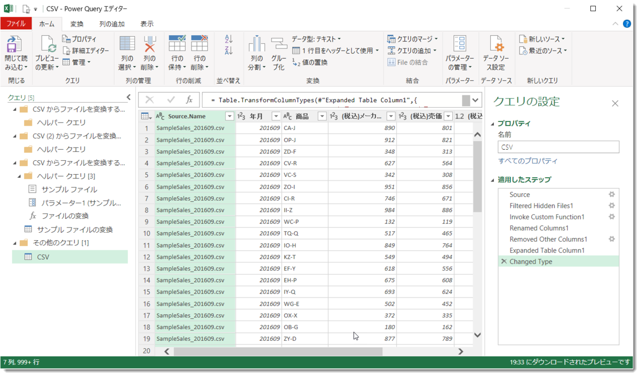
Task: Cancel the formula edit with the X icon
Action: pyautogui.click(x=149, y=100)
